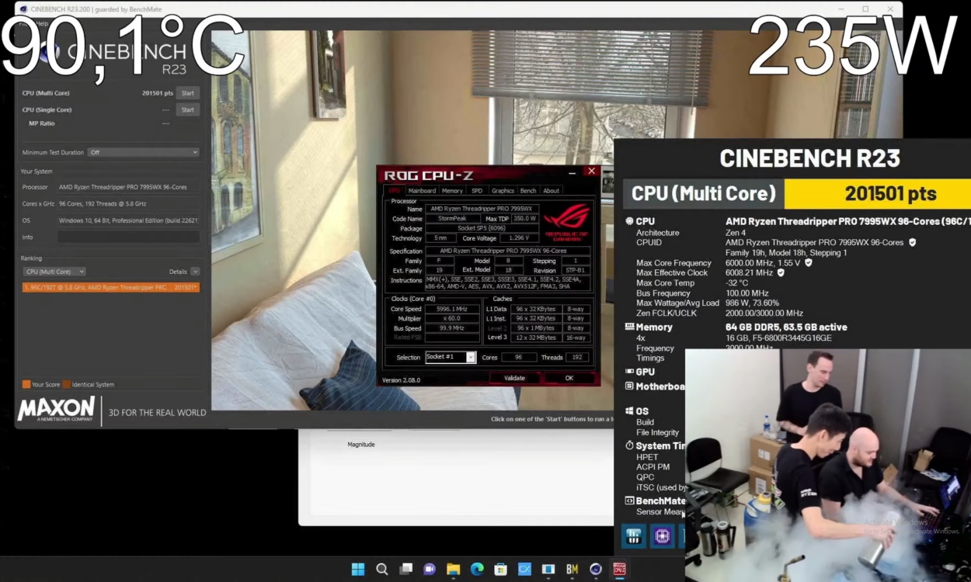Switch to Cinebench taskbar icon

(596, 570)
